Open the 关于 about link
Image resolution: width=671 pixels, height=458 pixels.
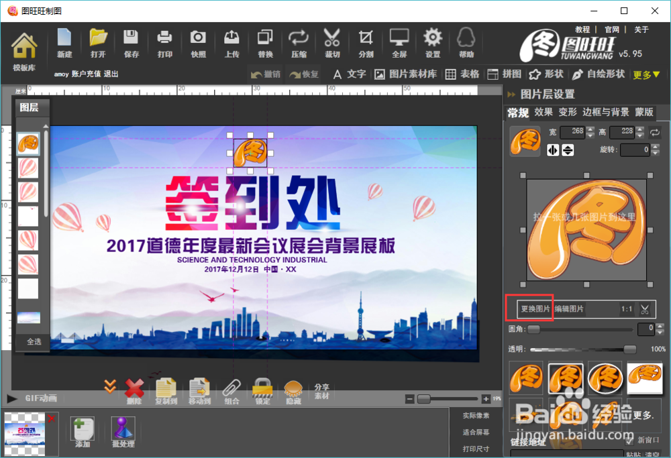tap(641, 30)
